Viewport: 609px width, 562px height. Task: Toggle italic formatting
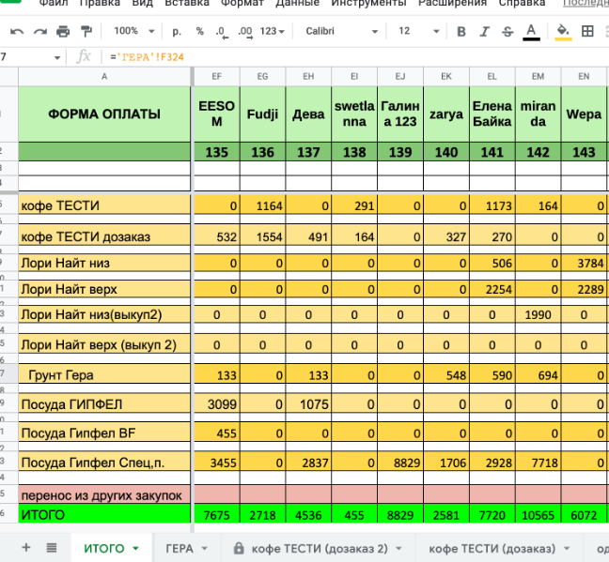[485, 31]
